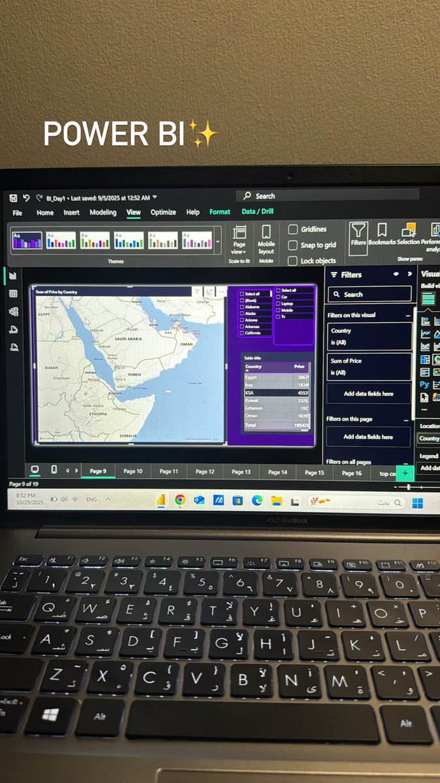Click the focus mode icon on map visual

coord(209,292)
